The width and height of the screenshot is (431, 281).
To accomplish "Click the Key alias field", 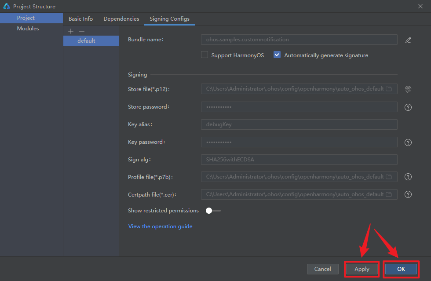I will 299,124.
